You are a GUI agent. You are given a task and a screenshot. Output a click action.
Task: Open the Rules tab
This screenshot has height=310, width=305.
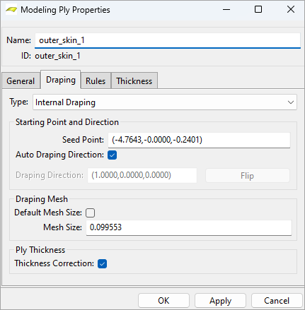click(x=96, y=81)
